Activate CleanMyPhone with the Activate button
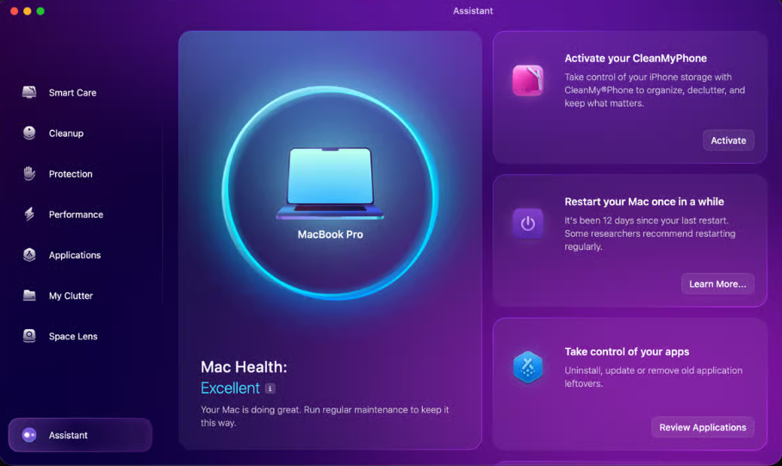The width and height of the screenshot is (782, 466). [728, 140]
